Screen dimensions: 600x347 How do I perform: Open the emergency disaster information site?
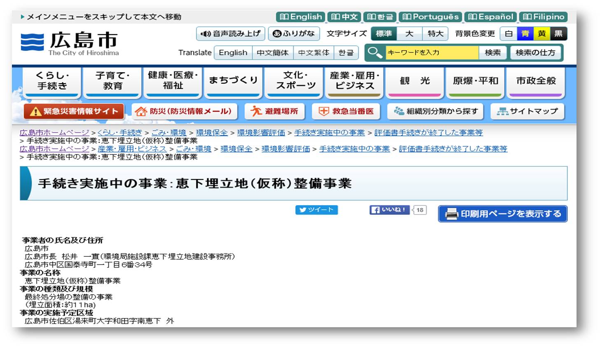point(74,111)
